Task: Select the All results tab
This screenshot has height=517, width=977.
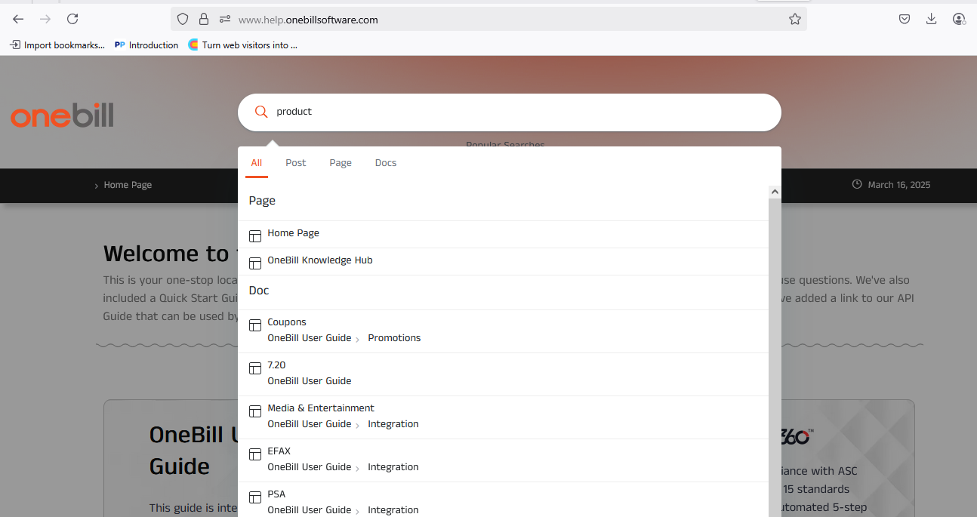Action: [257, 163]
